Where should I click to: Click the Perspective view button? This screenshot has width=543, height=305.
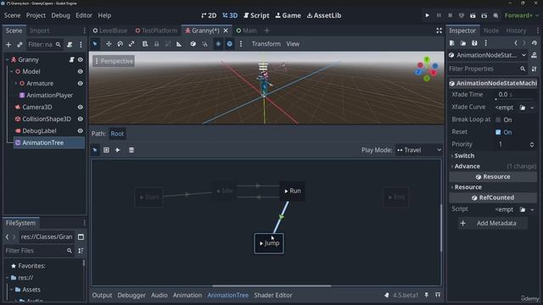tap(114, 61)
